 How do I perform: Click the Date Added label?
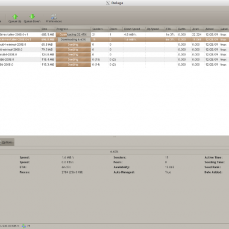[213, 172]
